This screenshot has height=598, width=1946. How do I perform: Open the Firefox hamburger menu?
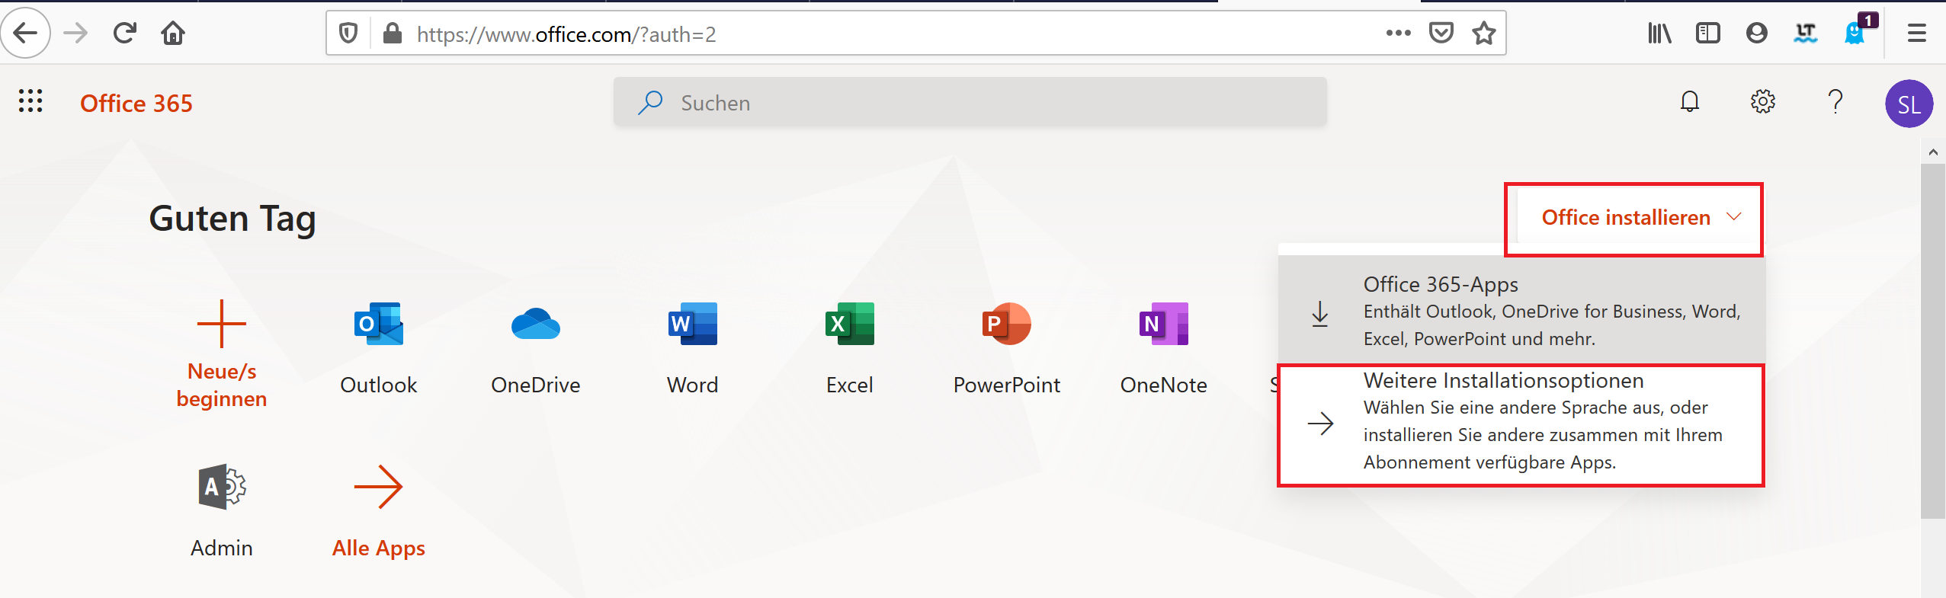pyautogui.click(x=1916, y=34)
